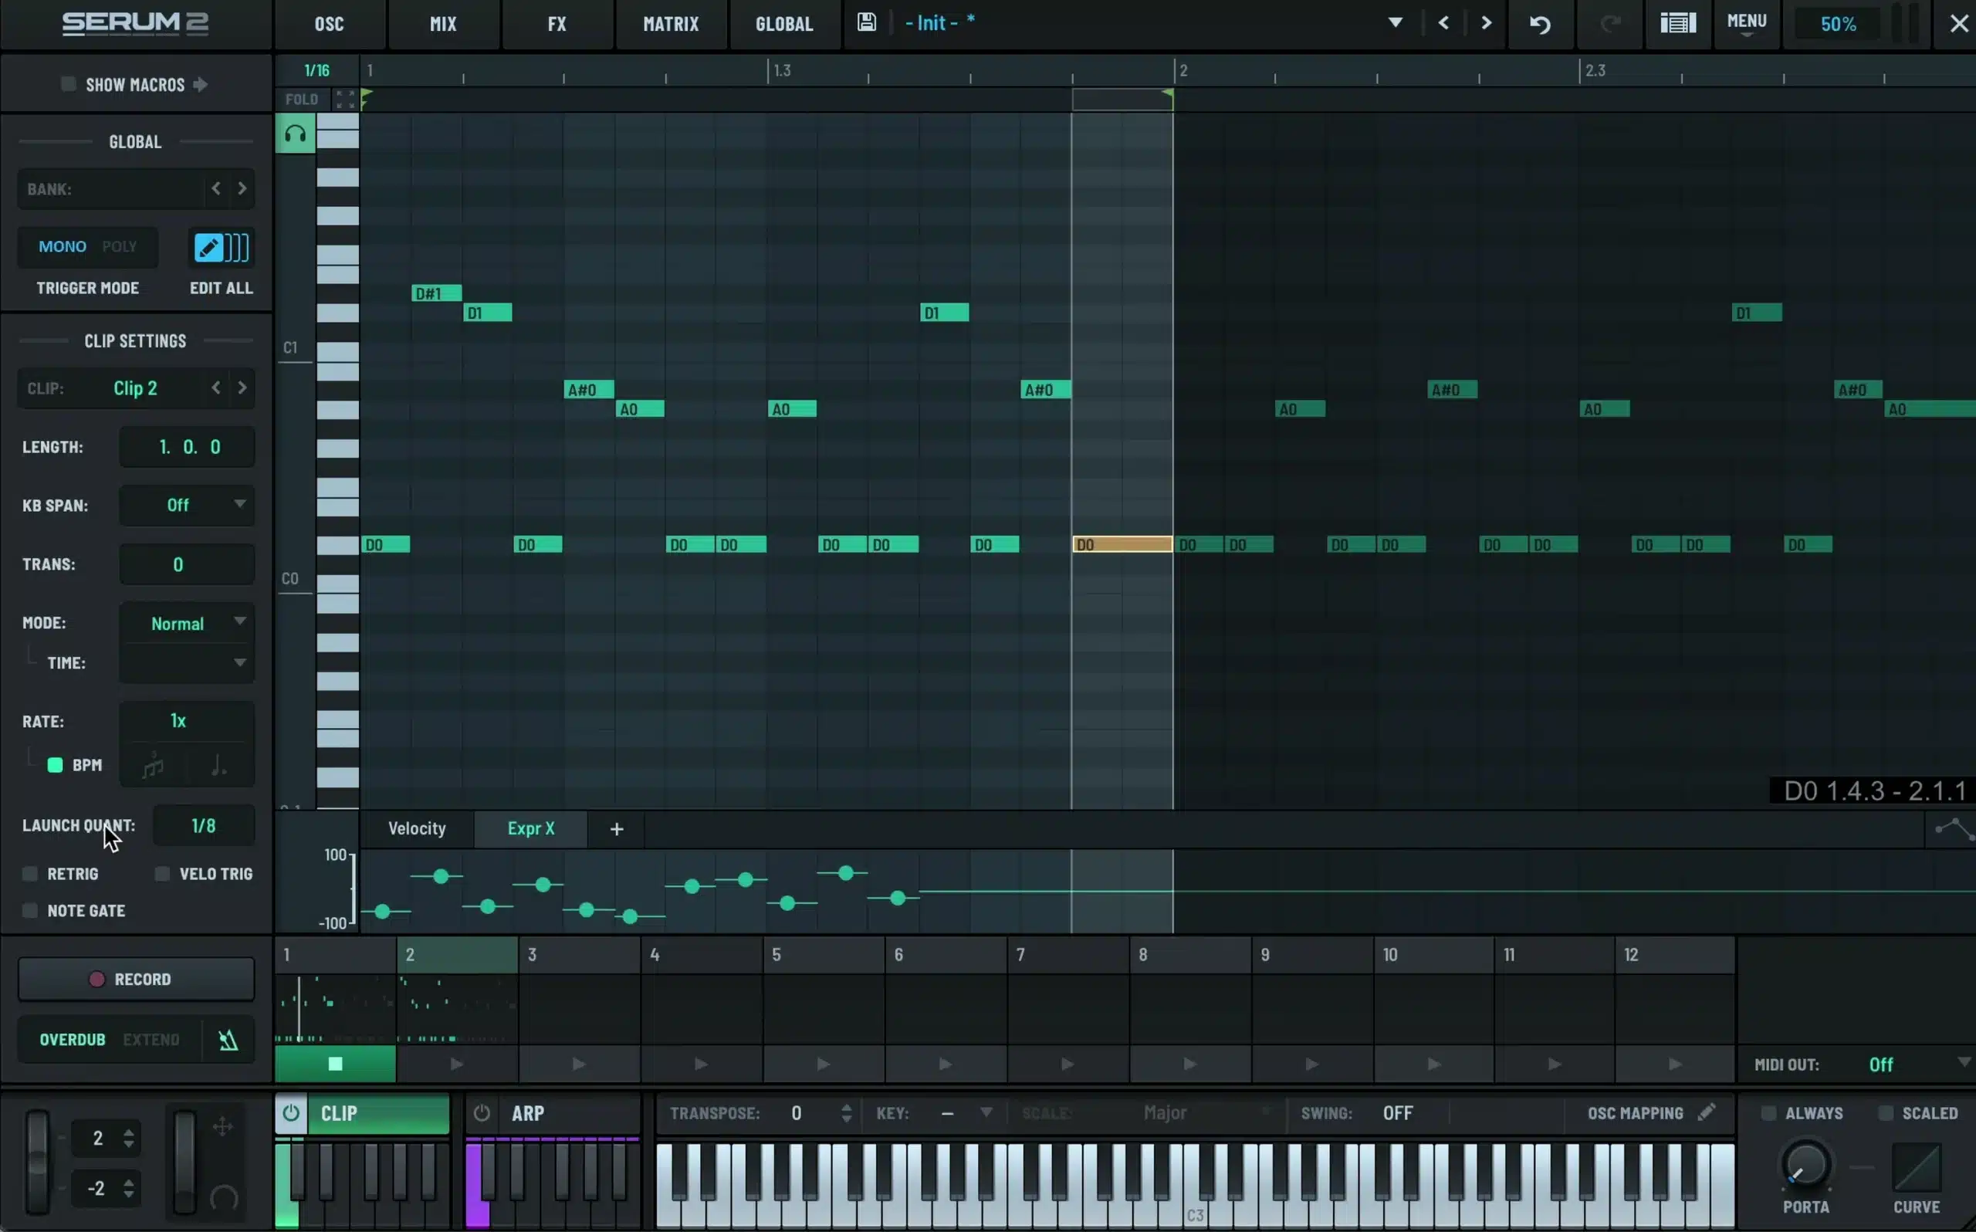Screen dimensions: 1976x1232
Task: Enable the NOTE GATE checkbox
Action: (30, 910)
